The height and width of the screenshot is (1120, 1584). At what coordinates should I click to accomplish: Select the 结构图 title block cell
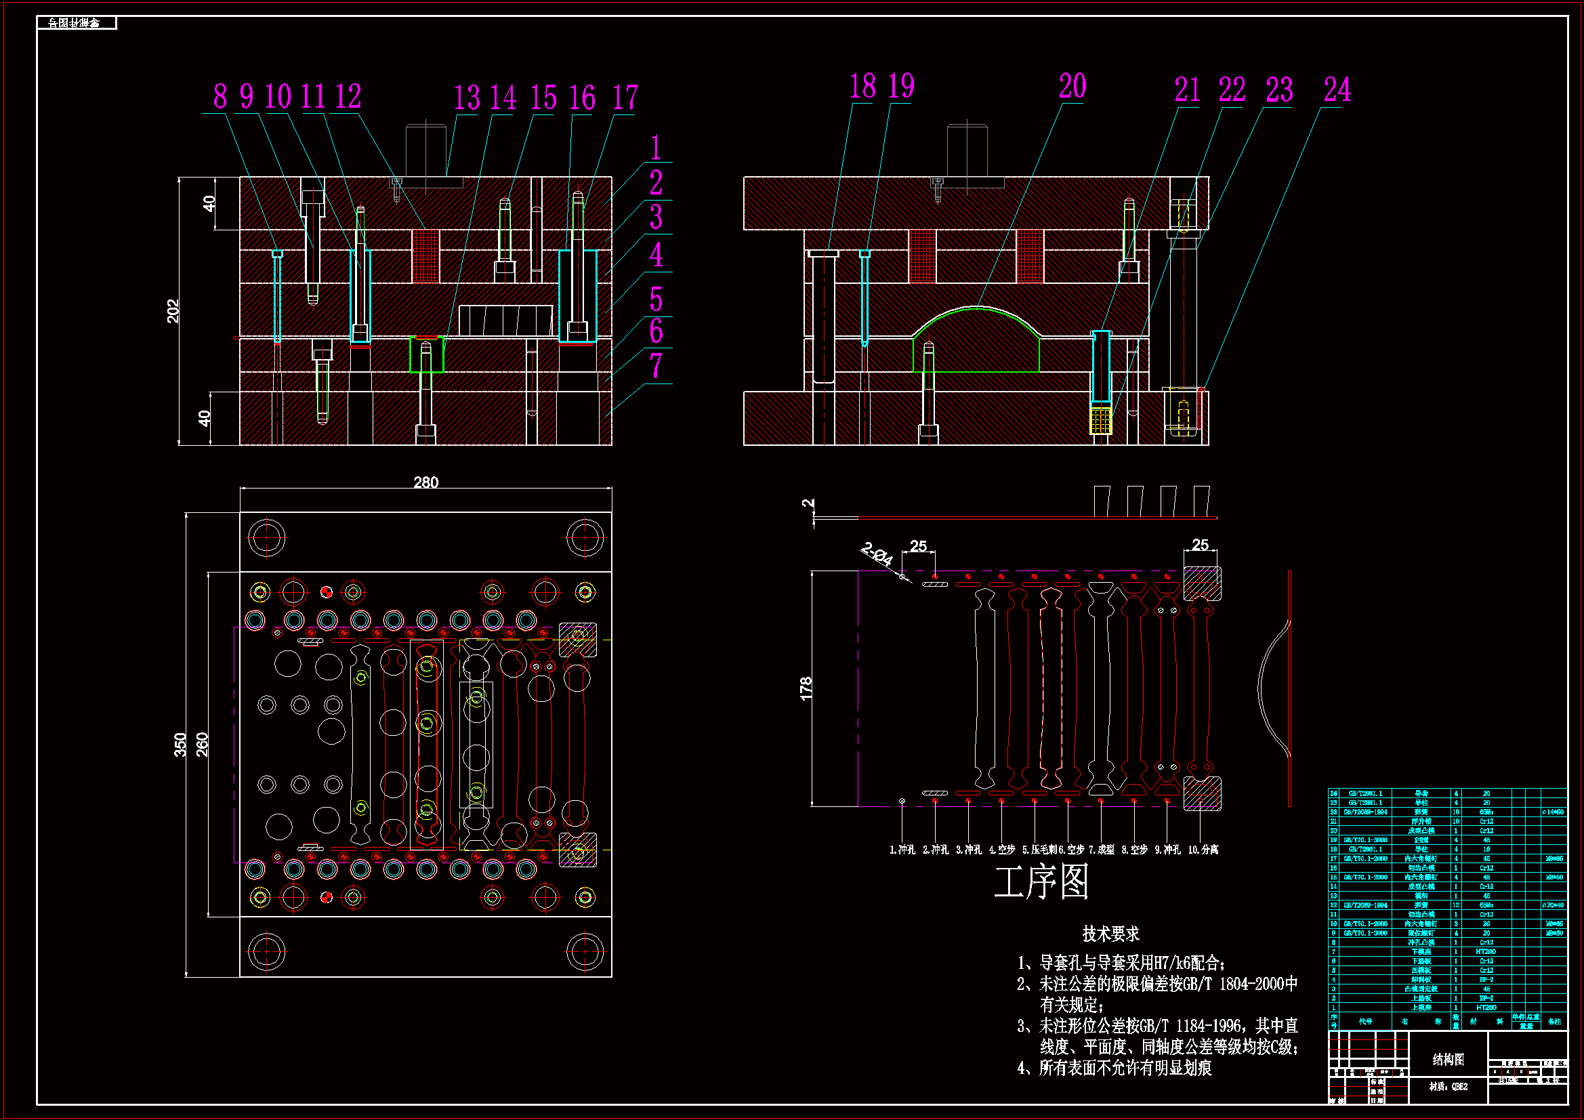tap(1447, 1059)
